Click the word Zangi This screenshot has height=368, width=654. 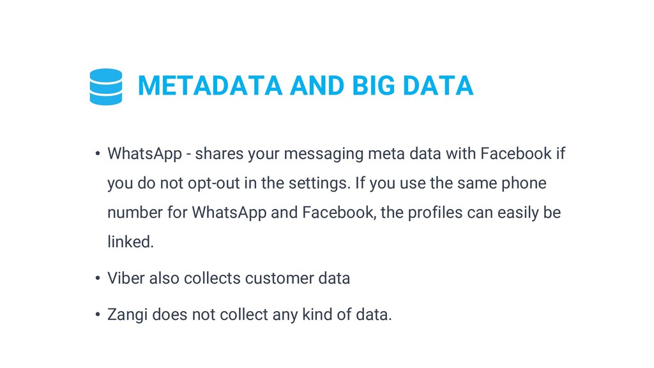pyautogui.click(x=128, y=314)
